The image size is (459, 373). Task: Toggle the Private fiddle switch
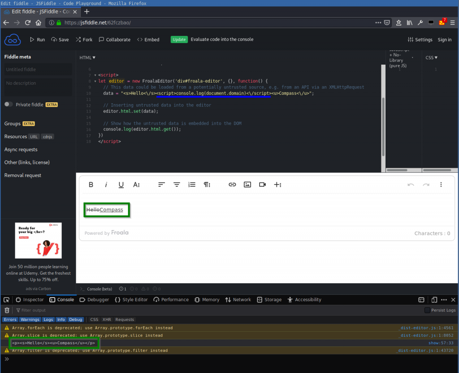(9, 105)
